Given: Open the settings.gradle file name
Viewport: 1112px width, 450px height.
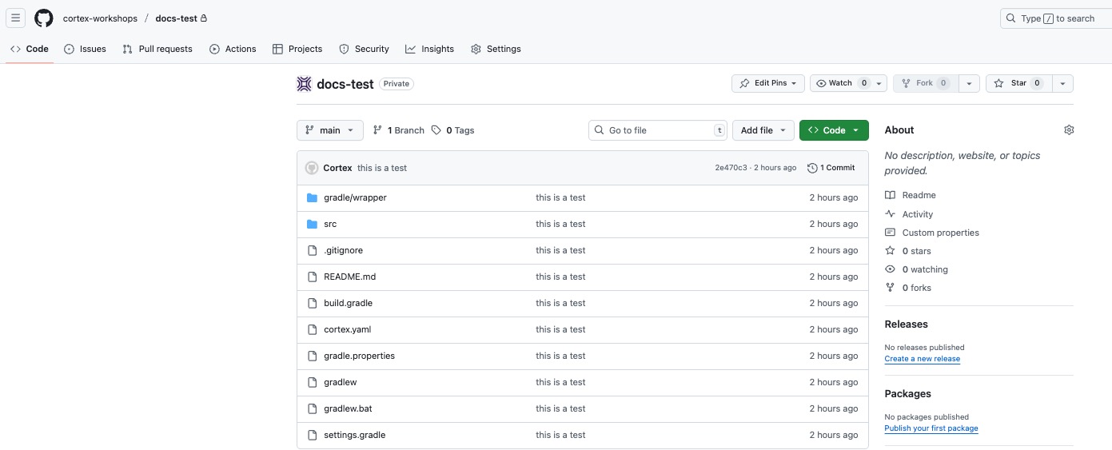Looking at the screenshot, I should coord(355,435).
